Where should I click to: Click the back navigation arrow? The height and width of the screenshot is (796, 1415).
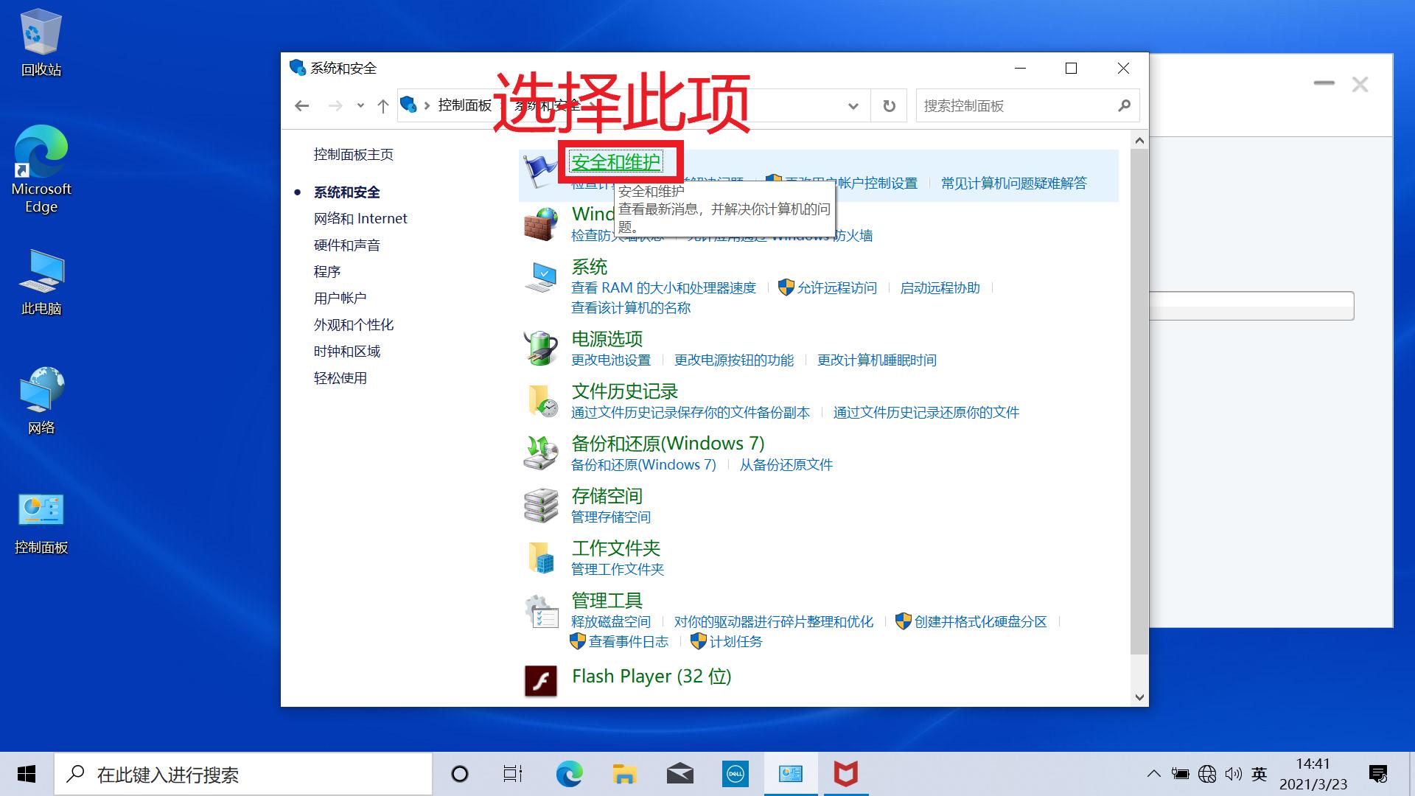click(301, 105)
